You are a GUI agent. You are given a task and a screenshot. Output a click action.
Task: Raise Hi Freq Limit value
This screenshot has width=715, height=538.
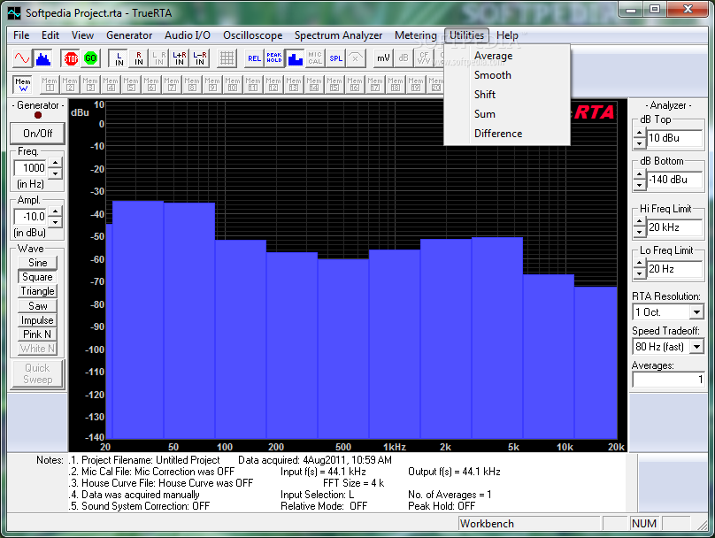point(639,222)
